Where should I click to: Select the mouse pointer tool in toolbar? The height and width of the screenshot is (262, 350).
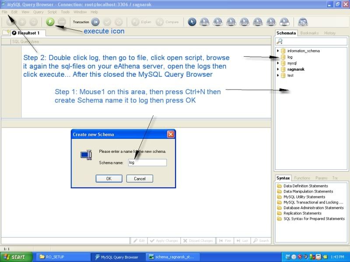(192, 22)
